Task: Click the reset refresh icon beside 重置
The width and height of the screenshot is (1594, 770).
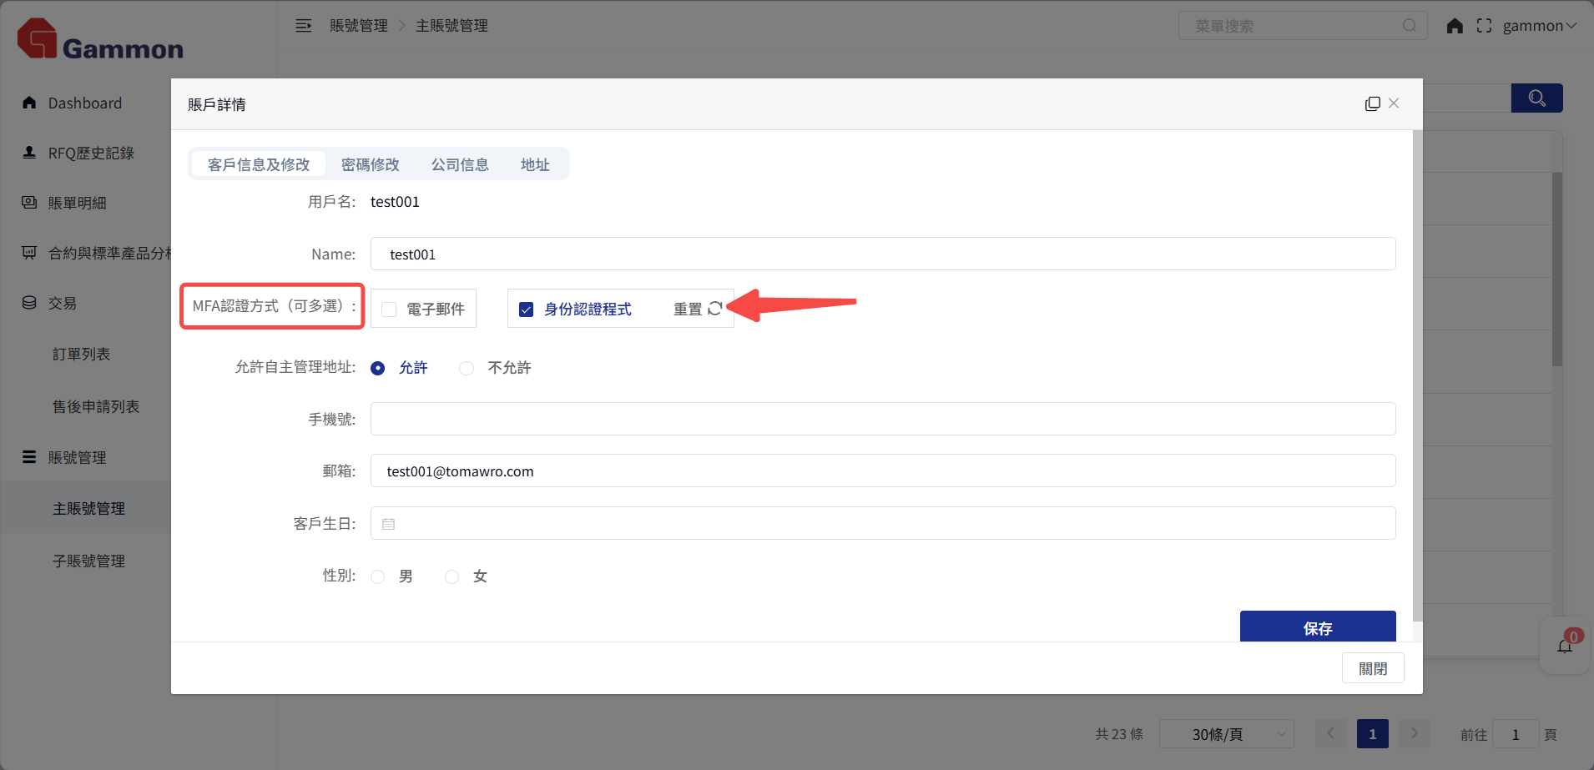Action: pyautogui.click(x=714, y=309)
